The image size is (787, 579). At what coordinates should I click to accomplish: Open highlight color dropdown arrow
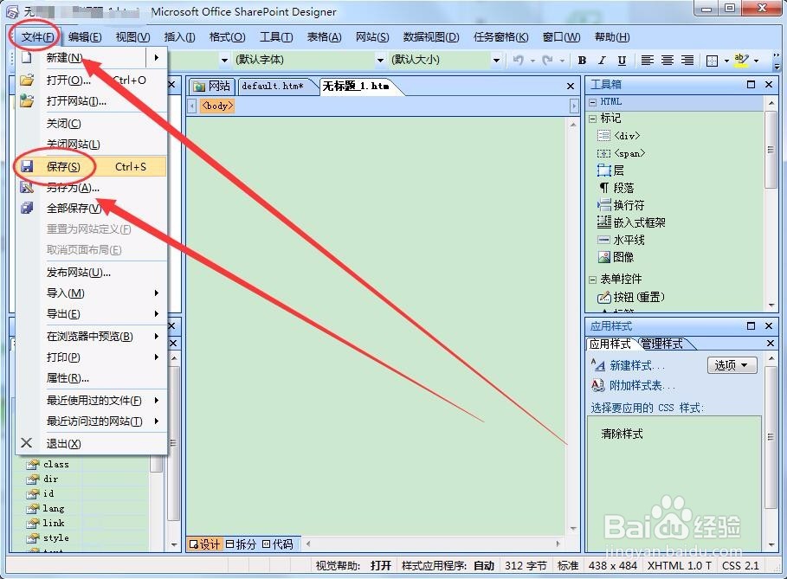(756, 61)
